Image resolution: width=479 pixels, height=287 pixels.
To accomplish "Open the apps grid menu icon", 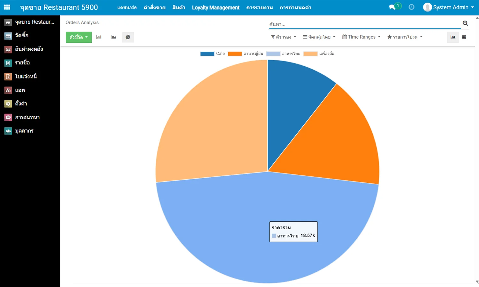I will [7, 7].
